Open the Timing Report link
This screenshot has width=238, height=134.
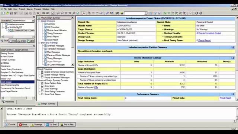click(205, 41)
